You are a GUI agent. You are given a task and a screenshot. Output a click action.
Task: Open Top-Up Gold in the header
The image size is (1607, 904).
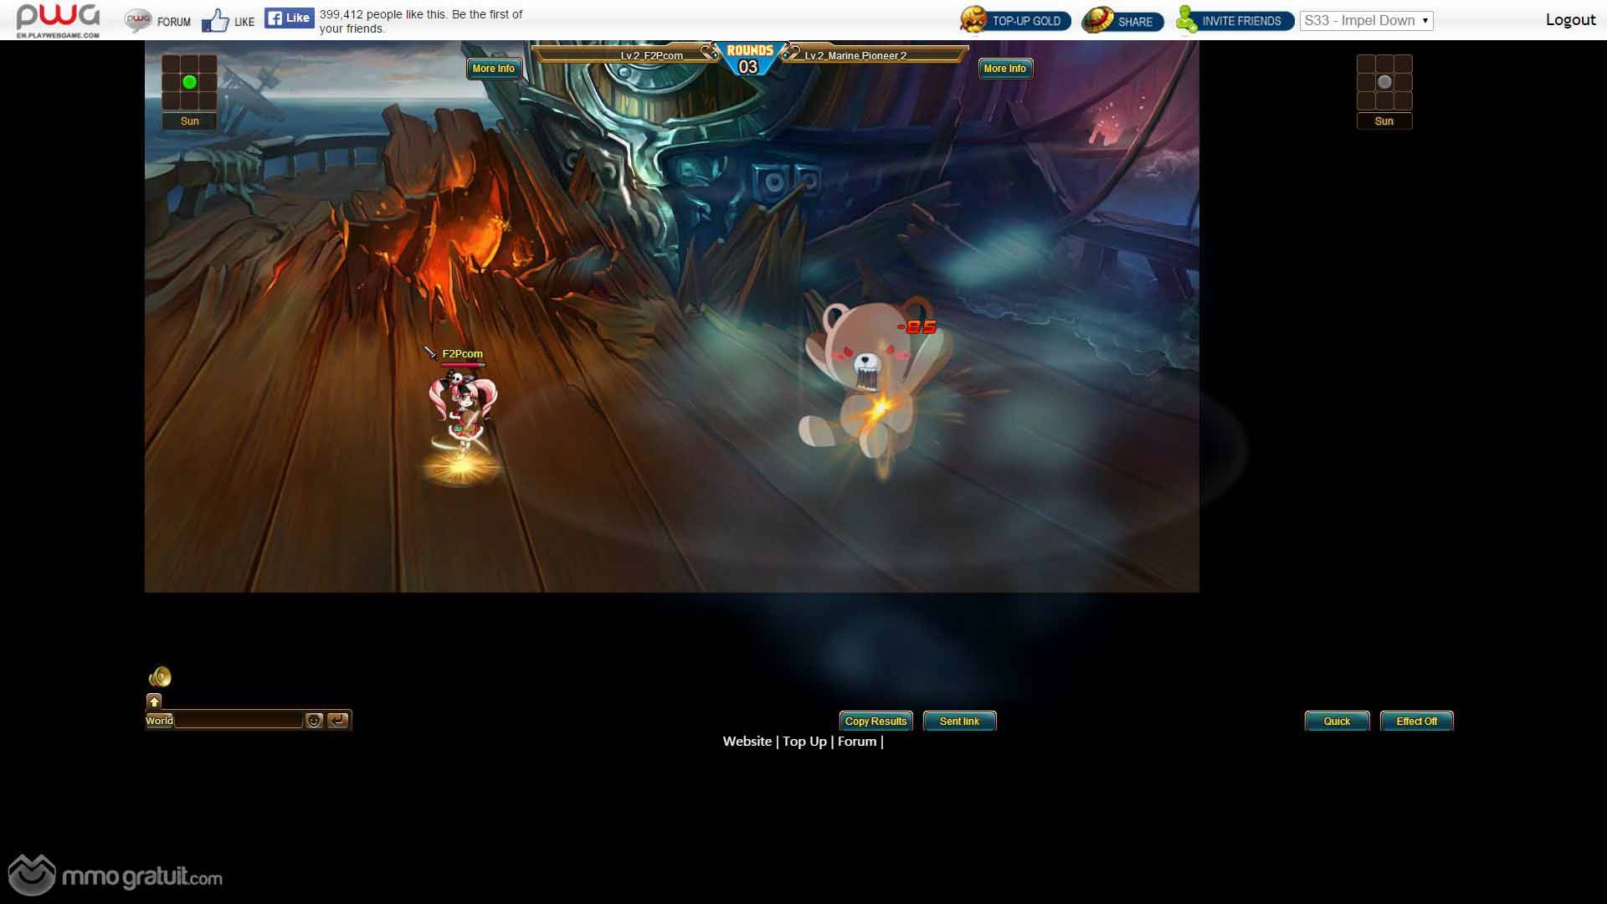tap(1015, 20)
